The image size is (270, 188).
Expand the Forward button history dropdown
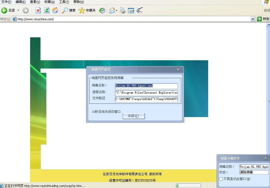click(x=32, y=10)
